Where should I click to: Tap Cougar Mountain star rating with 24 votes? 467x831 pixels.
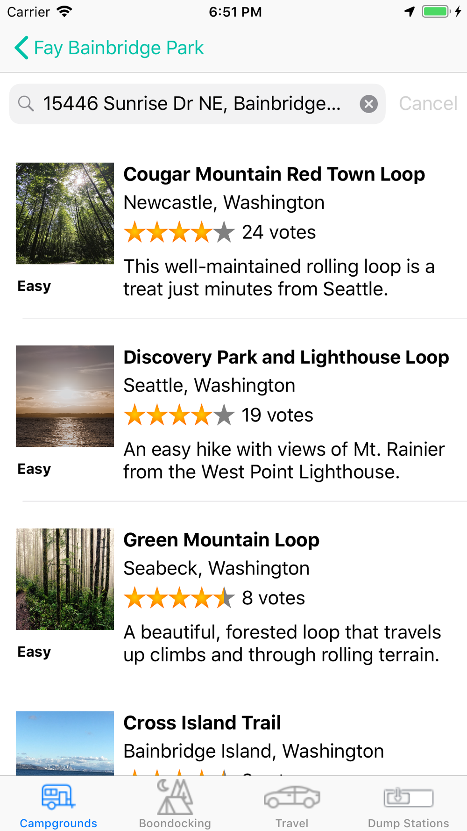coord(220,232)
